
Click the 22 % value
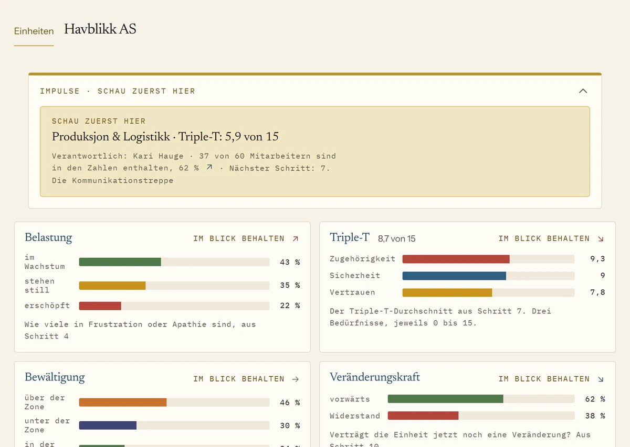290,306
